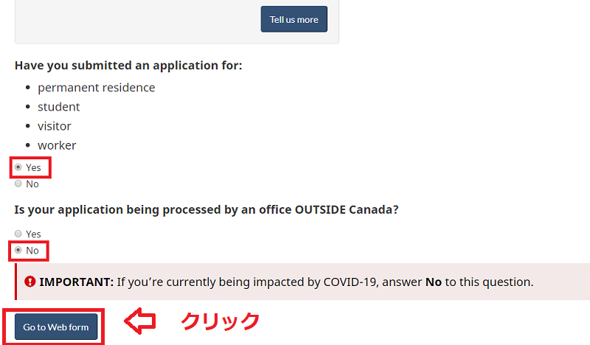Click the processed OUTSIDE Canada question heading
Image resolution: width=590 pixels, height=345 pixels.
coord(206,209)
